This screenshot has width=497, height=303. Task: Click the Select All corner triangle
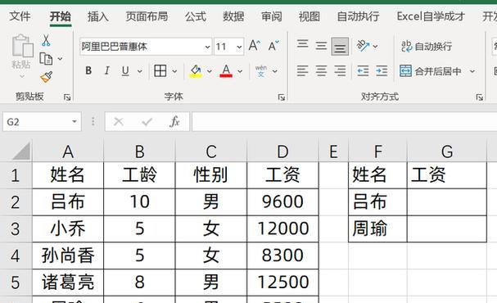coord(21,151)
